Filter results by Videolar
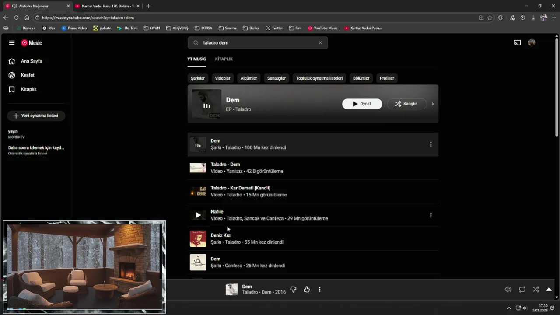Screen dimensions: 560x315 click(222, 78)
